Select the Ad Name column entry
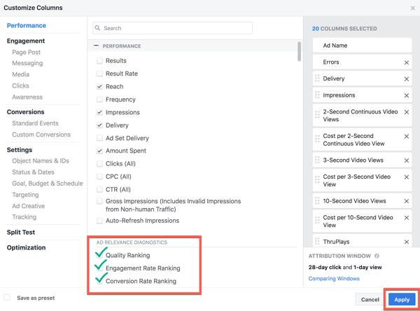The image size is (420, 311). (362, 46)
